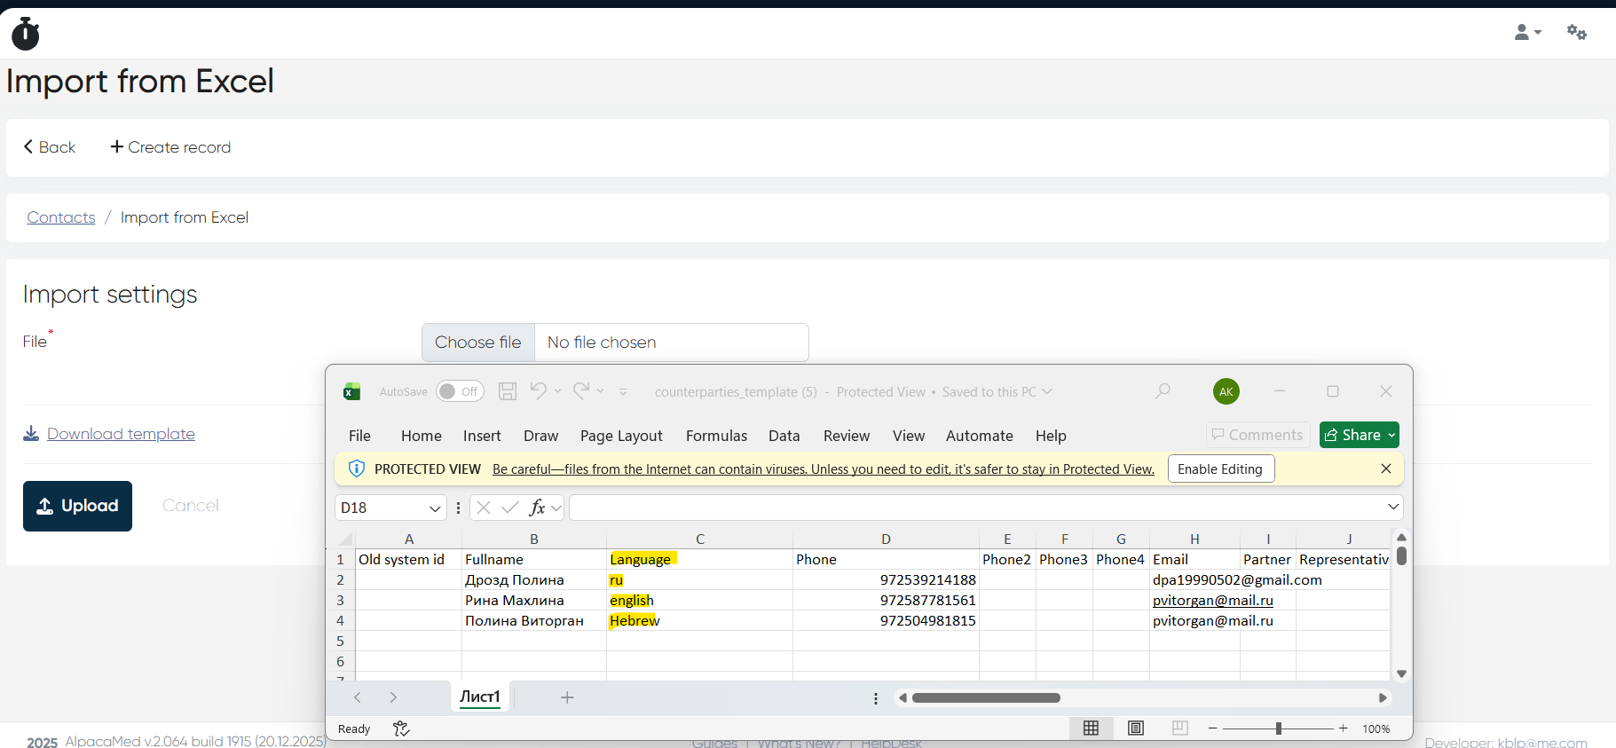
Task: Switch to Page Break Preview view
Action: tap(1179, 728)
